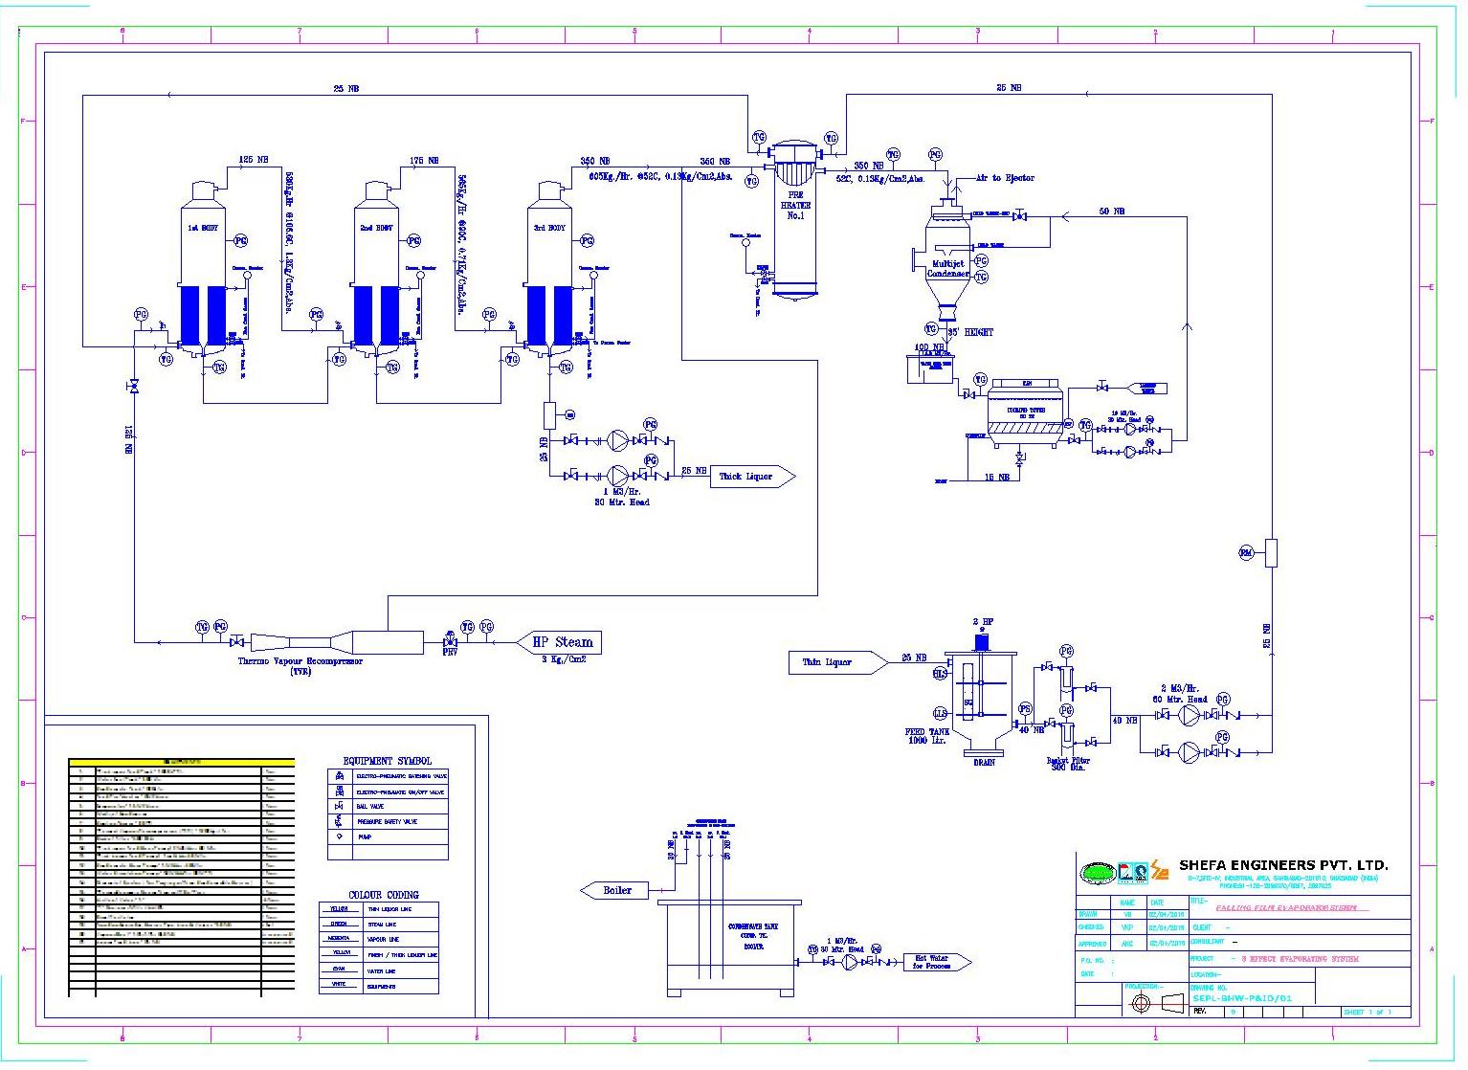This screenshot has height=1070, width=1468.
Task: Select the hot water pump symbol
Action: tap(849, 962)
